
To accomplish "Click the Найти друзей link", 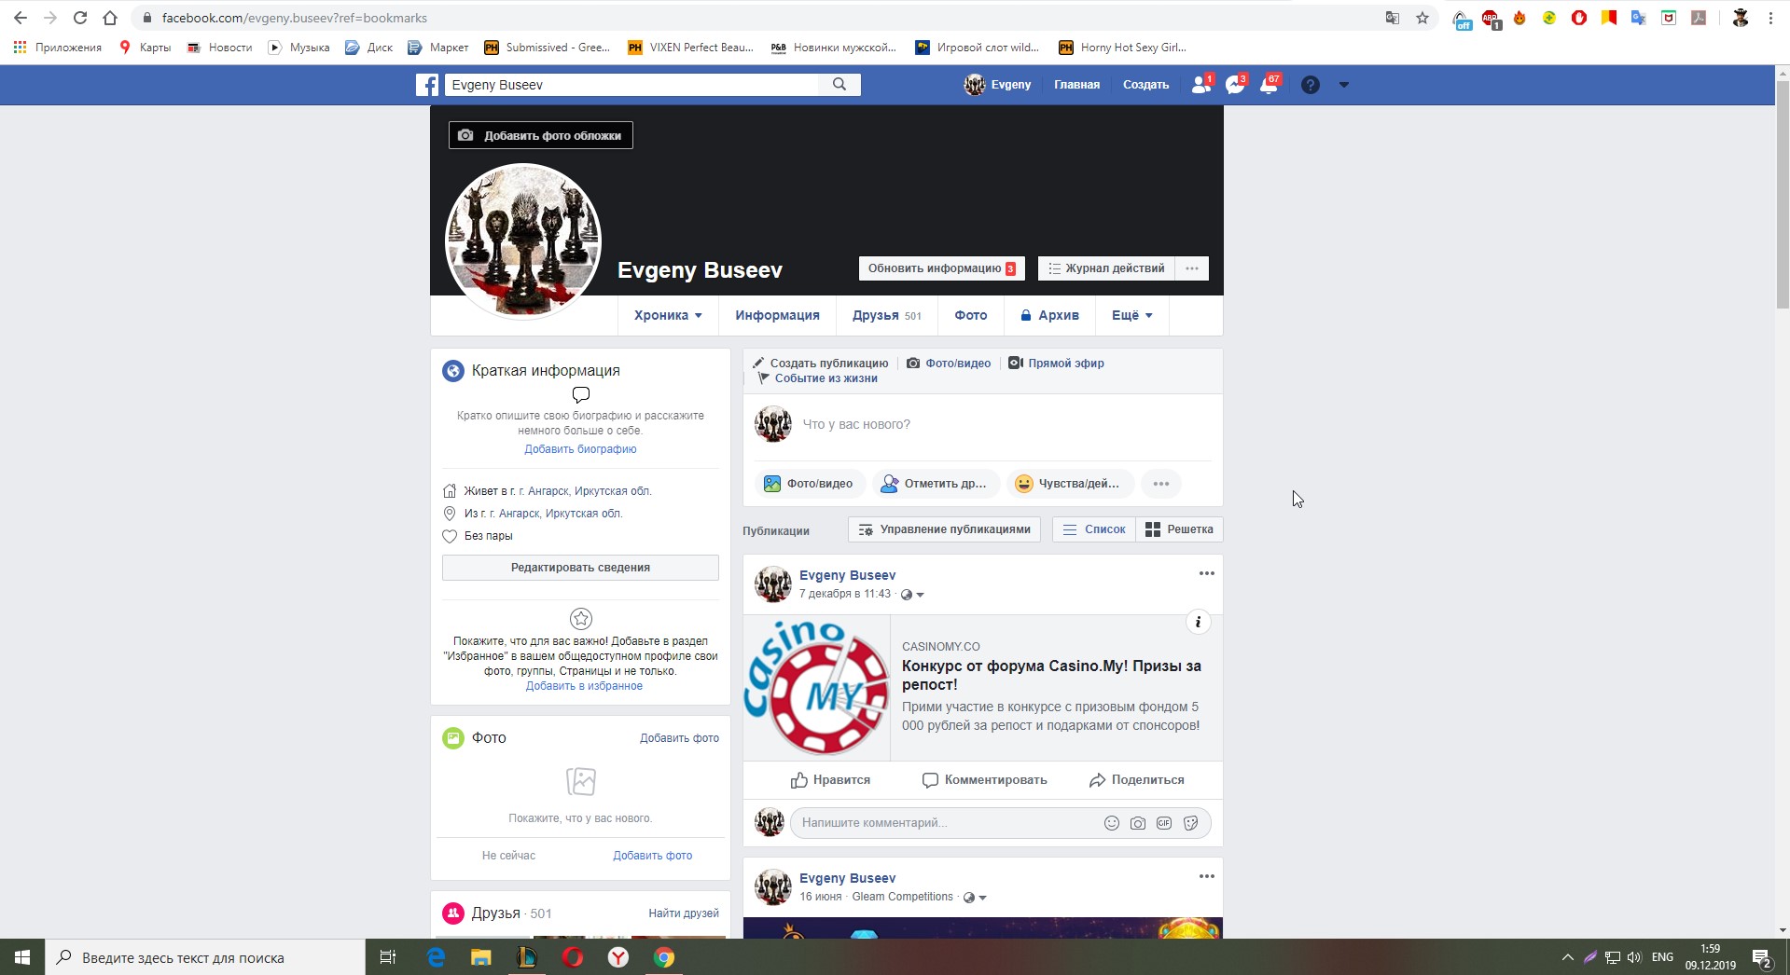I will pos(684,913).
